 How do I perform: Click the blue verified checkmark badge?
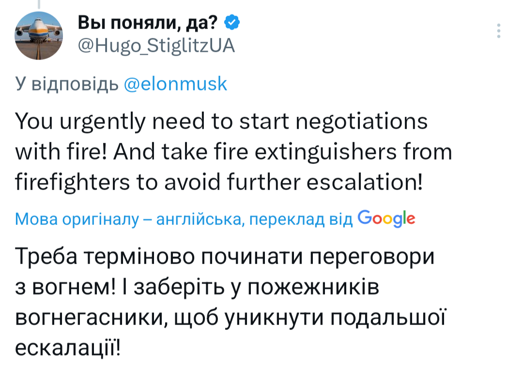231,22
